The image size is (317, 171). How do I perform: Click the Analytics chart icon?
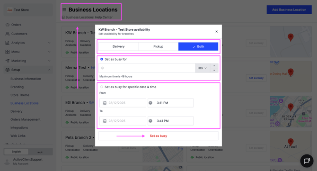click(x=8, y=43)
